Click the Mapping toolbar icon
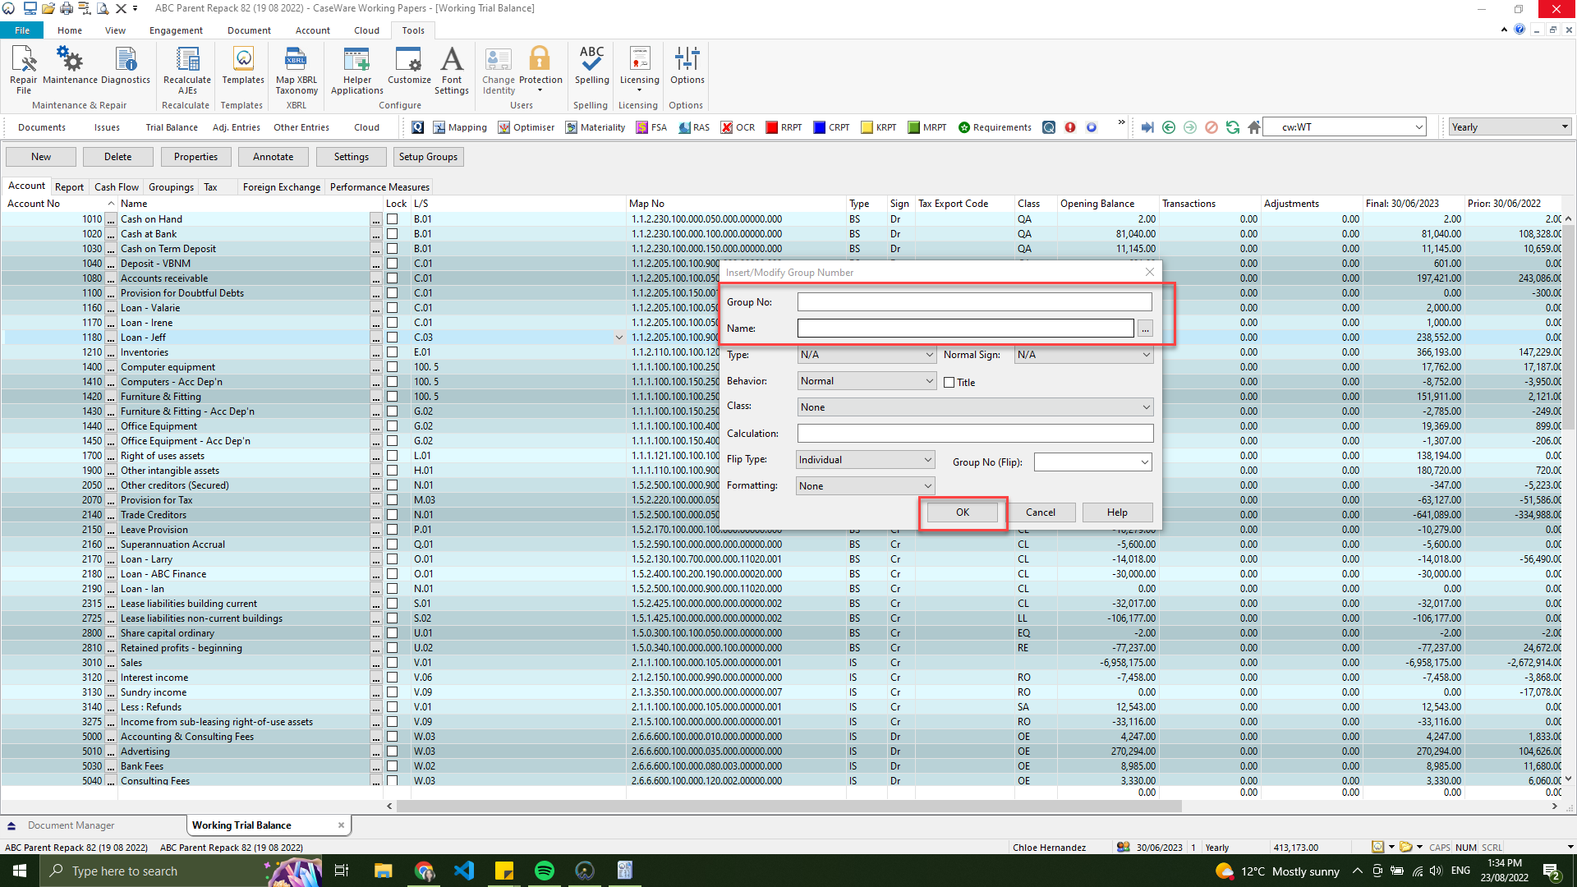 point(460,127)
